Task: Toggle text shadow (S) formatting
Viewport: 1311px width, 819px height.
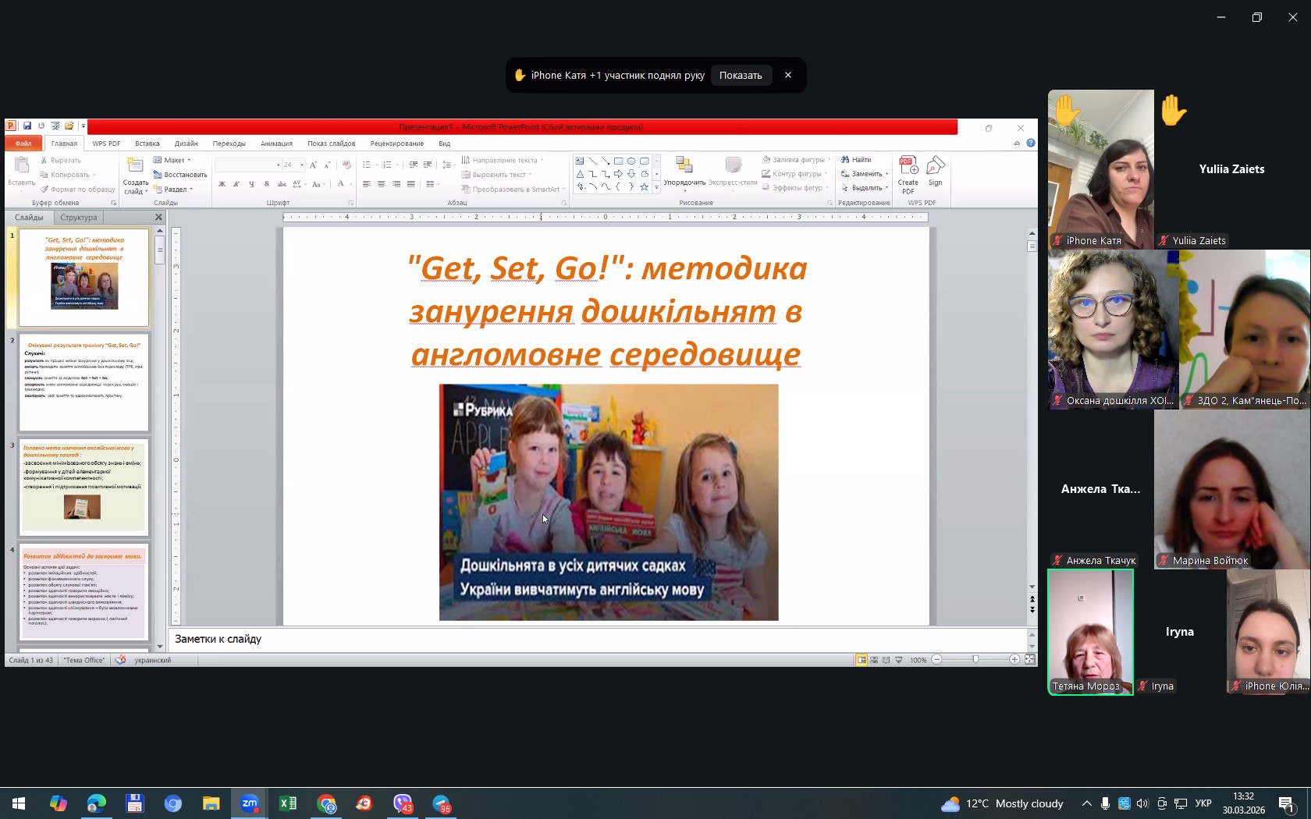Action: coord(267,184)
